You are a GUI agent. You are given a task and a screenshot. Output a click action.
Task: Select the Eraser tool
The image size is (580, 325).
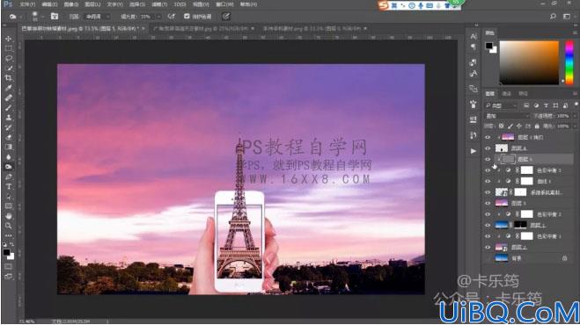[9, 137]
